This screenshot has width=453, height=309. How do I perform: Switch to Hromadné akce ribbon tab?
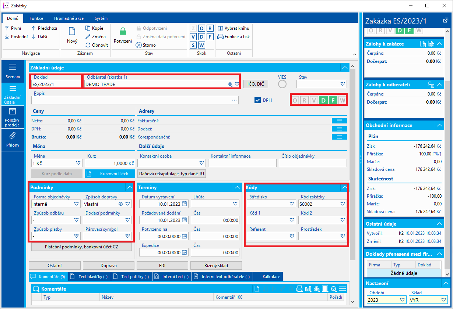tap(69, 18)
